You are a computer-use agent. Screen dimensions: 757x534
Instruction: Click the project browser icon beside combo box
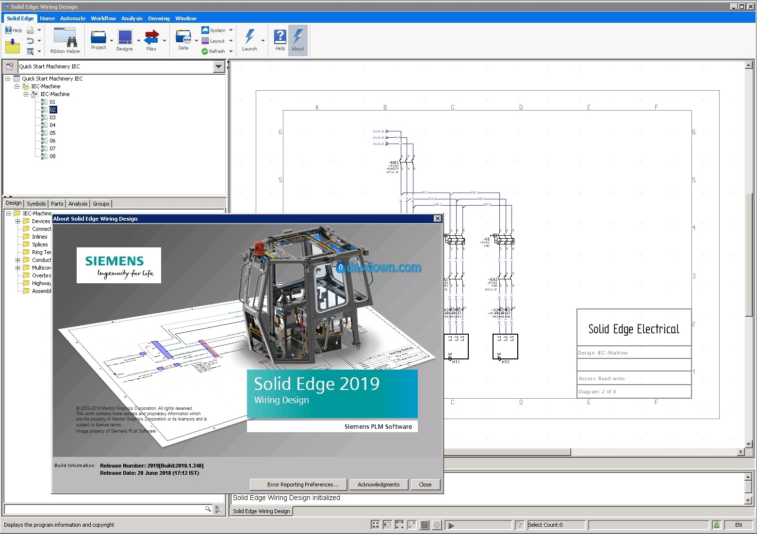[9, 66]
